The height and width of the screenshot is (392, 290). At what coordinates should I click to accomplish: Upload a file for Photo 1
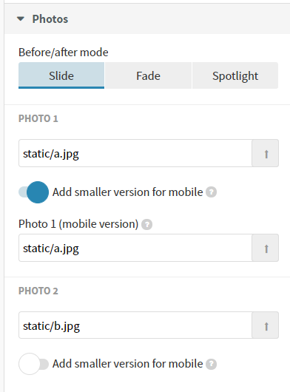[x=266, y=153]
